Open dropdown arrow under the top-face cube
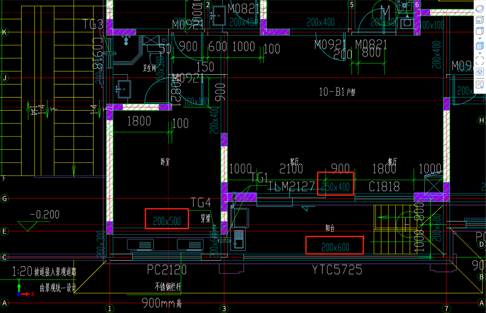 point(480,39)
